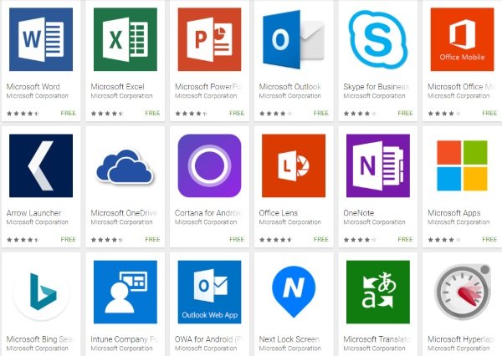Click the Office Lens app icon
The image size is (502, 356).
294,165
